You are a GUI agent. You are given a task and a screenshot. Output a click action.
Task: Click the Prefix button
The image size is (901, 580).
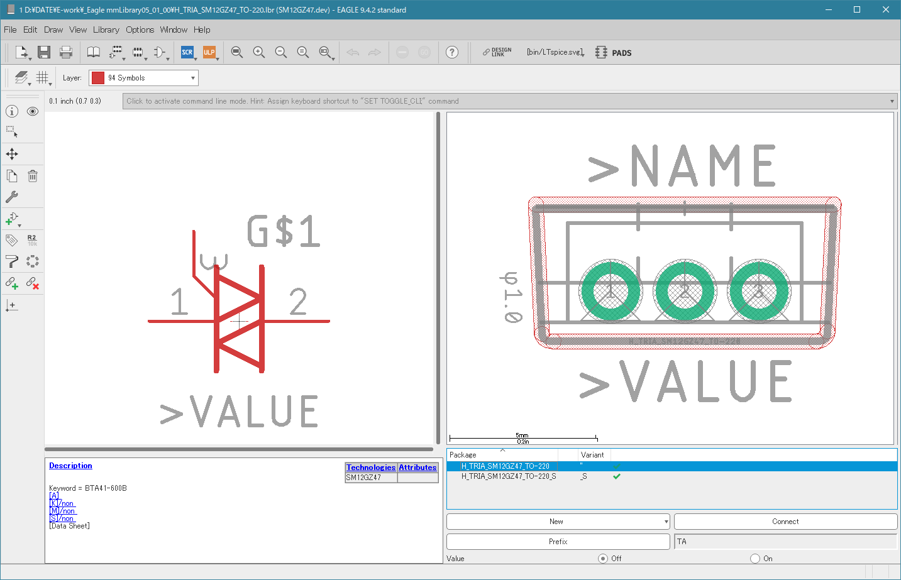pyautogui.click(x=558, y=542)
